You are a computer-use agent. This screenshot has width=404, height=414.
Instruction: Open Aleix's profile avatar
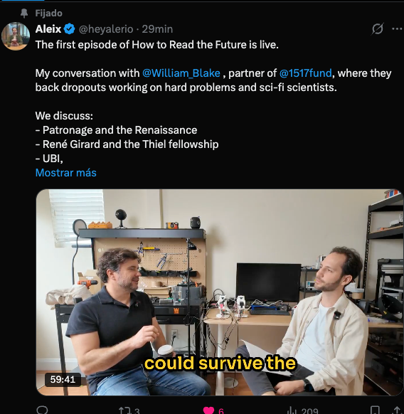[16, 36]
